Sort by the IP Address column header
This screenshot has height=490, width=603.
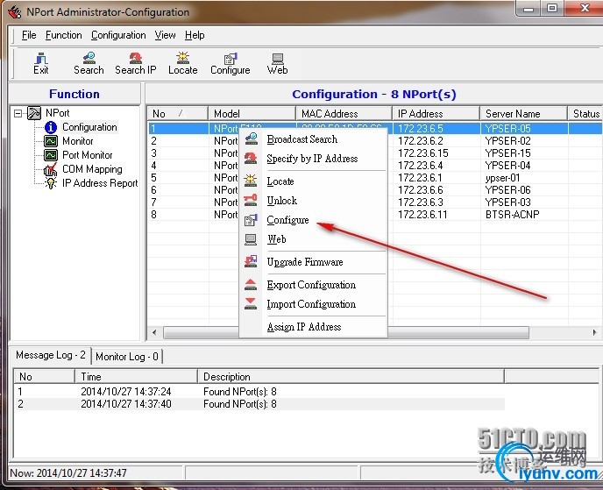click(436, 113)
